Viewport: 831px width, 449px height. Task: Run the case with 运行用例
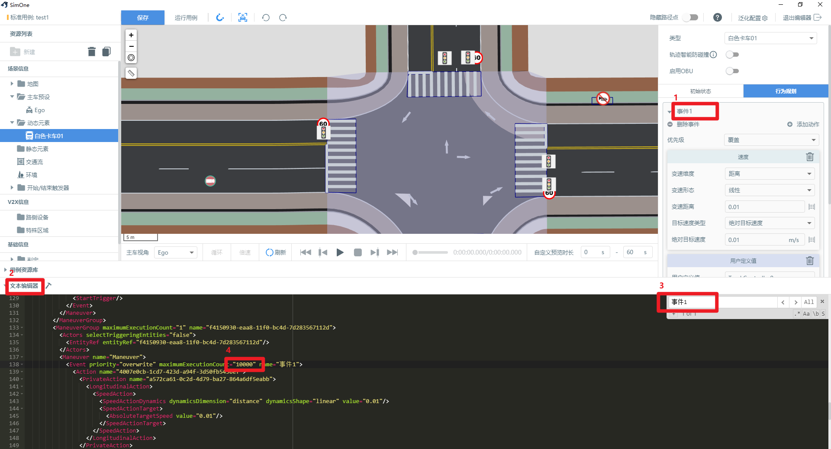coord(186,18)
